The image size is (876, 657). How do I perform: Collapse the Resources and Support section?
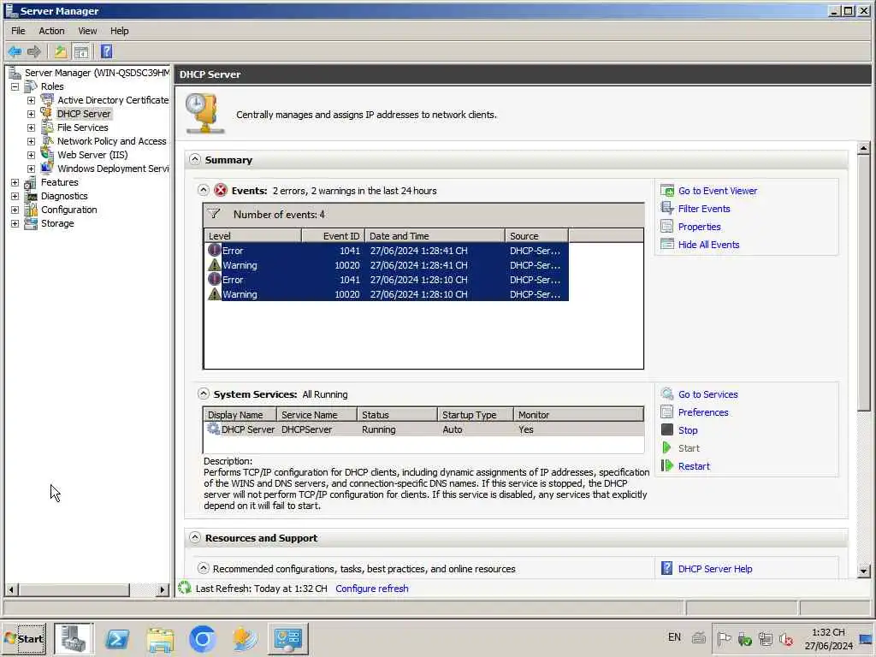coord(194,537)
